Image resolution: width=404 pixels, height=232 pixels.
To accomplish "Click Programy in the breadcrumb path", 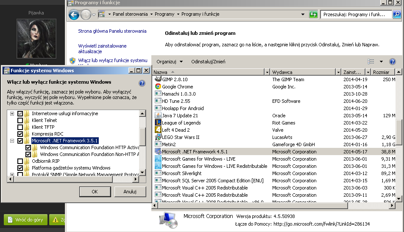I will (164, 14).
